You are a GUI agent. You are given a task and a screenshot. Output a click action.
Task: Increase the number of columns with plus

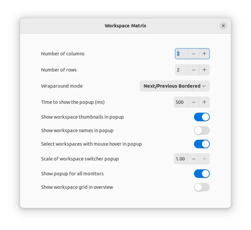tap(204, 54)
